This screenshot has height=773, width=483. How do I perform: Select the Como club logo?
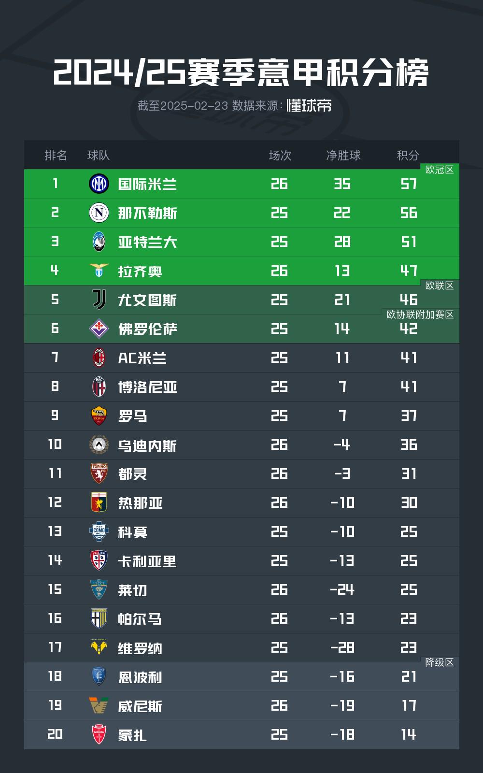point(99,531)
